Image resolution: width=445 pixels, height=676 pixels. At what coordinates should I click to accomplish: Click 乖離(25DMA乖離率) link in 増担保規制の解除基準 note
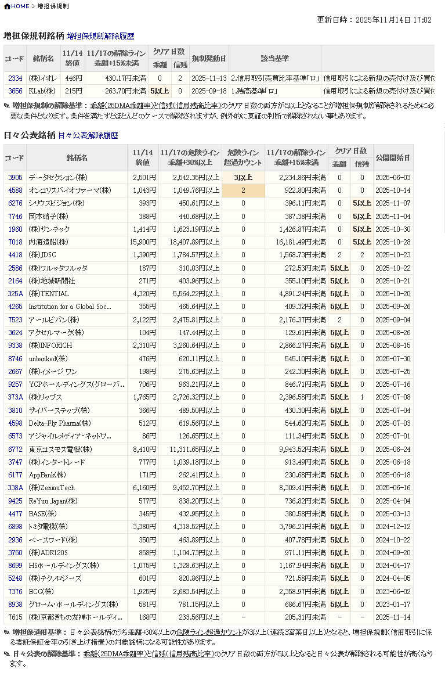click(122, 106)
